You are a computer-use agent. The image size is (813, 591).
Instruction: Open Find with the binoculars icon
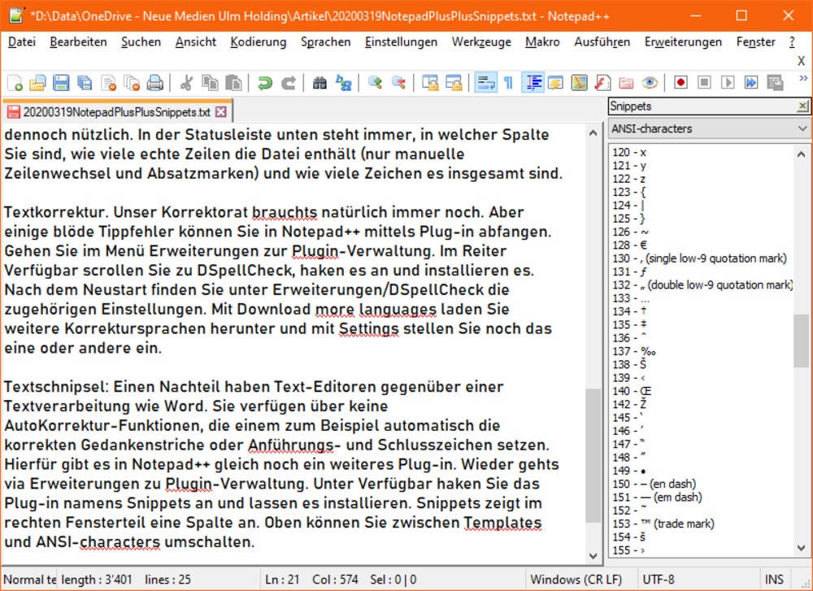click(x=320, y=82)
